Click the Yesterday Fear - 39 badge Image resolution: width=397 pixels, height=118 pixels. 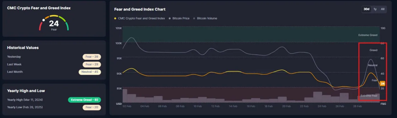pos(92,57)
